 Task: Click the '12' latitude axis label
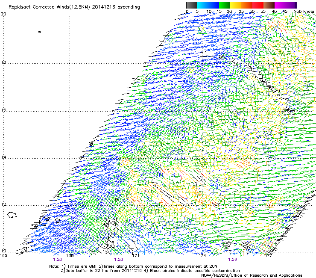click(3, 204)
